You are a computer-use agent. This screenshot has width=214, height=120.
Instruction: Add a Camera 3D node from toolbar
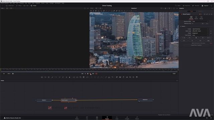coord(130,77)
